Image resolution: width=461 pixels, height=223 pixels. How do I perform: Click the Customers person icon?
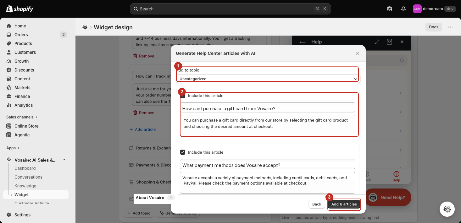pos(9,52)
